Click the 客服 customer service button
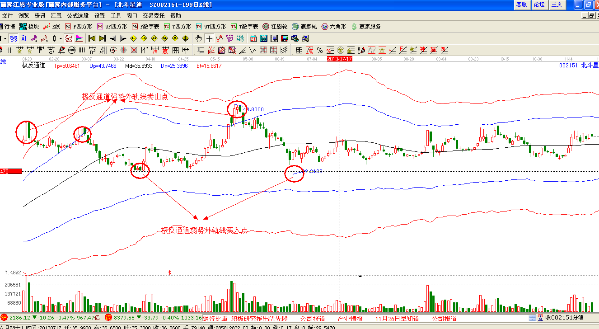Viewport: 599px width, 329px height. (521, 5)
